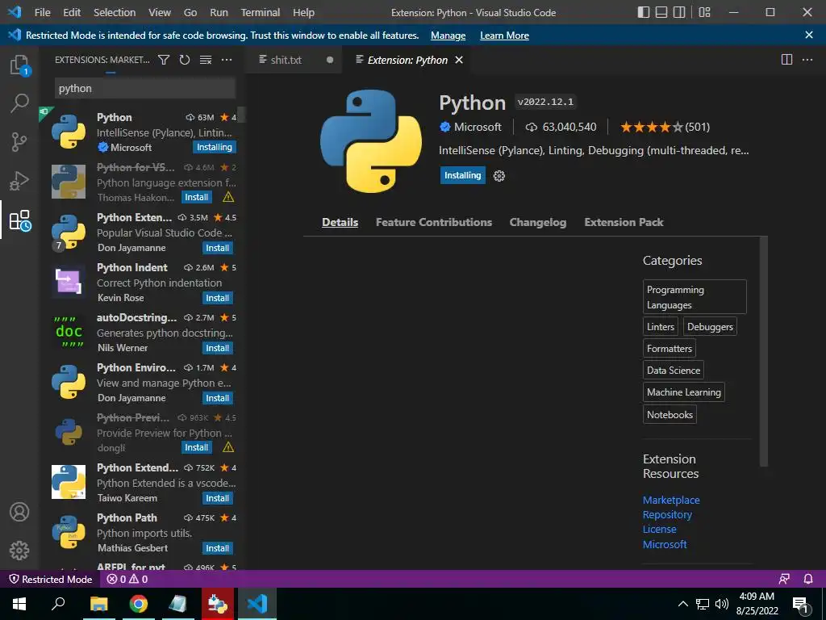Install the autoDocstring extension
This screenshot has height=620, width=826.
click(x=218, y=348)
